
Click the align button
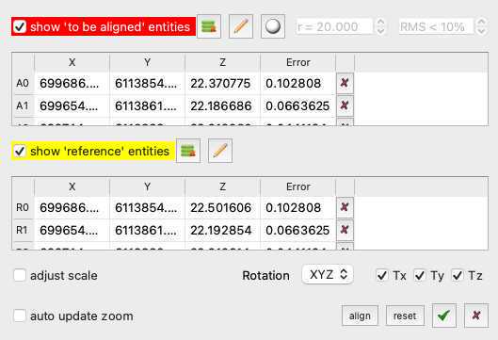click(360, 316)
